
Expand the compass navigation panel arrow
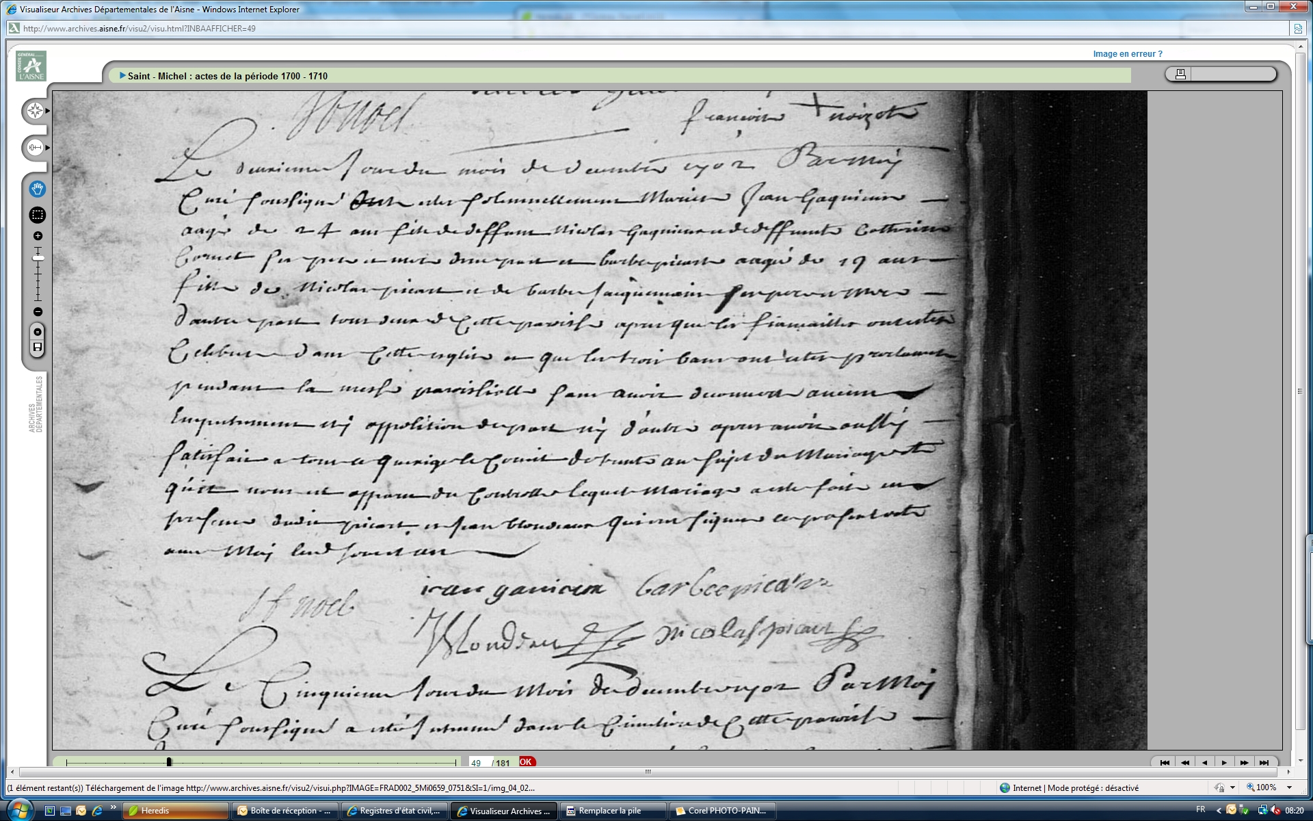[x=47, y=111]
